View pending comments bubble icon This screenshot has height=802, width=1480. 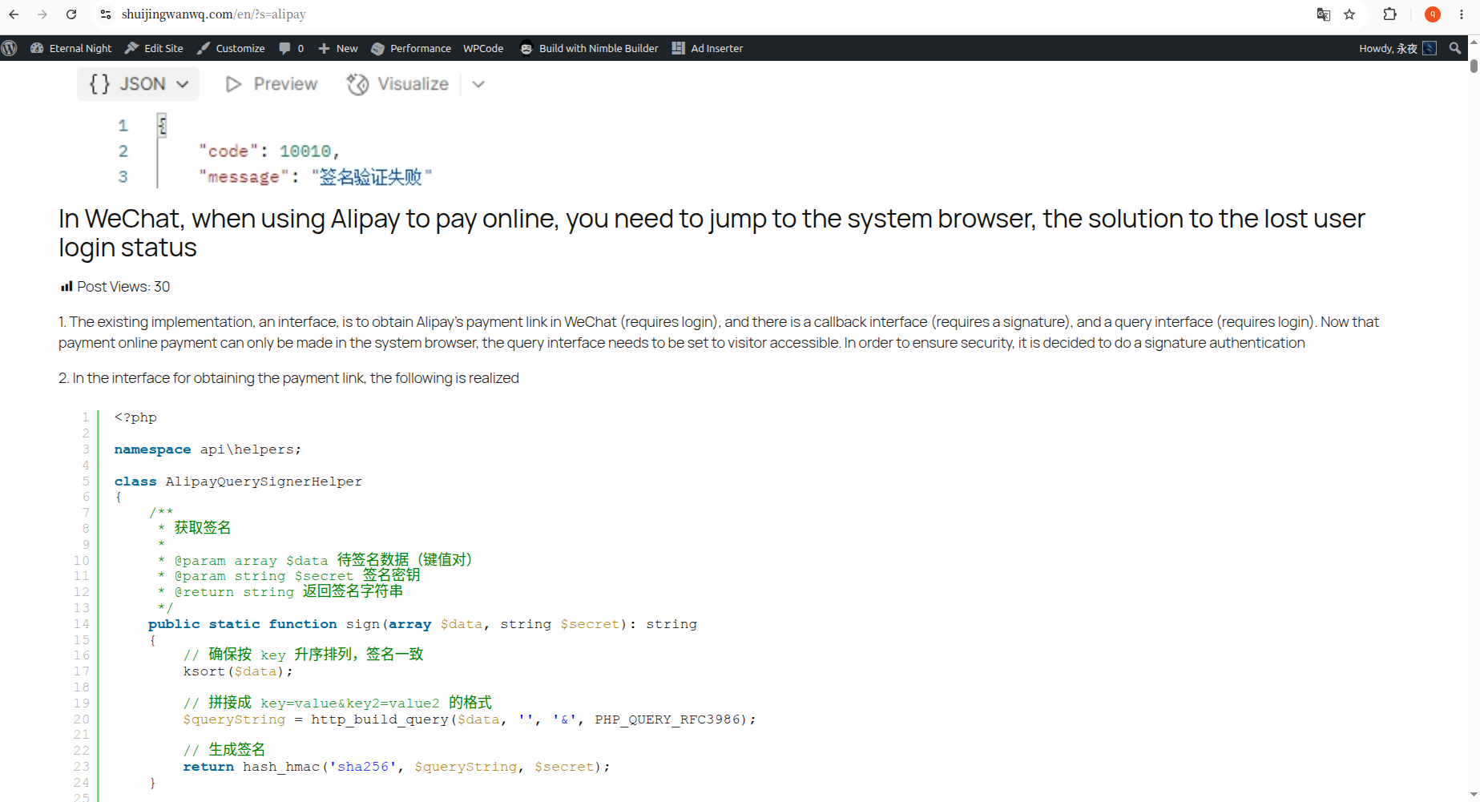284,48
